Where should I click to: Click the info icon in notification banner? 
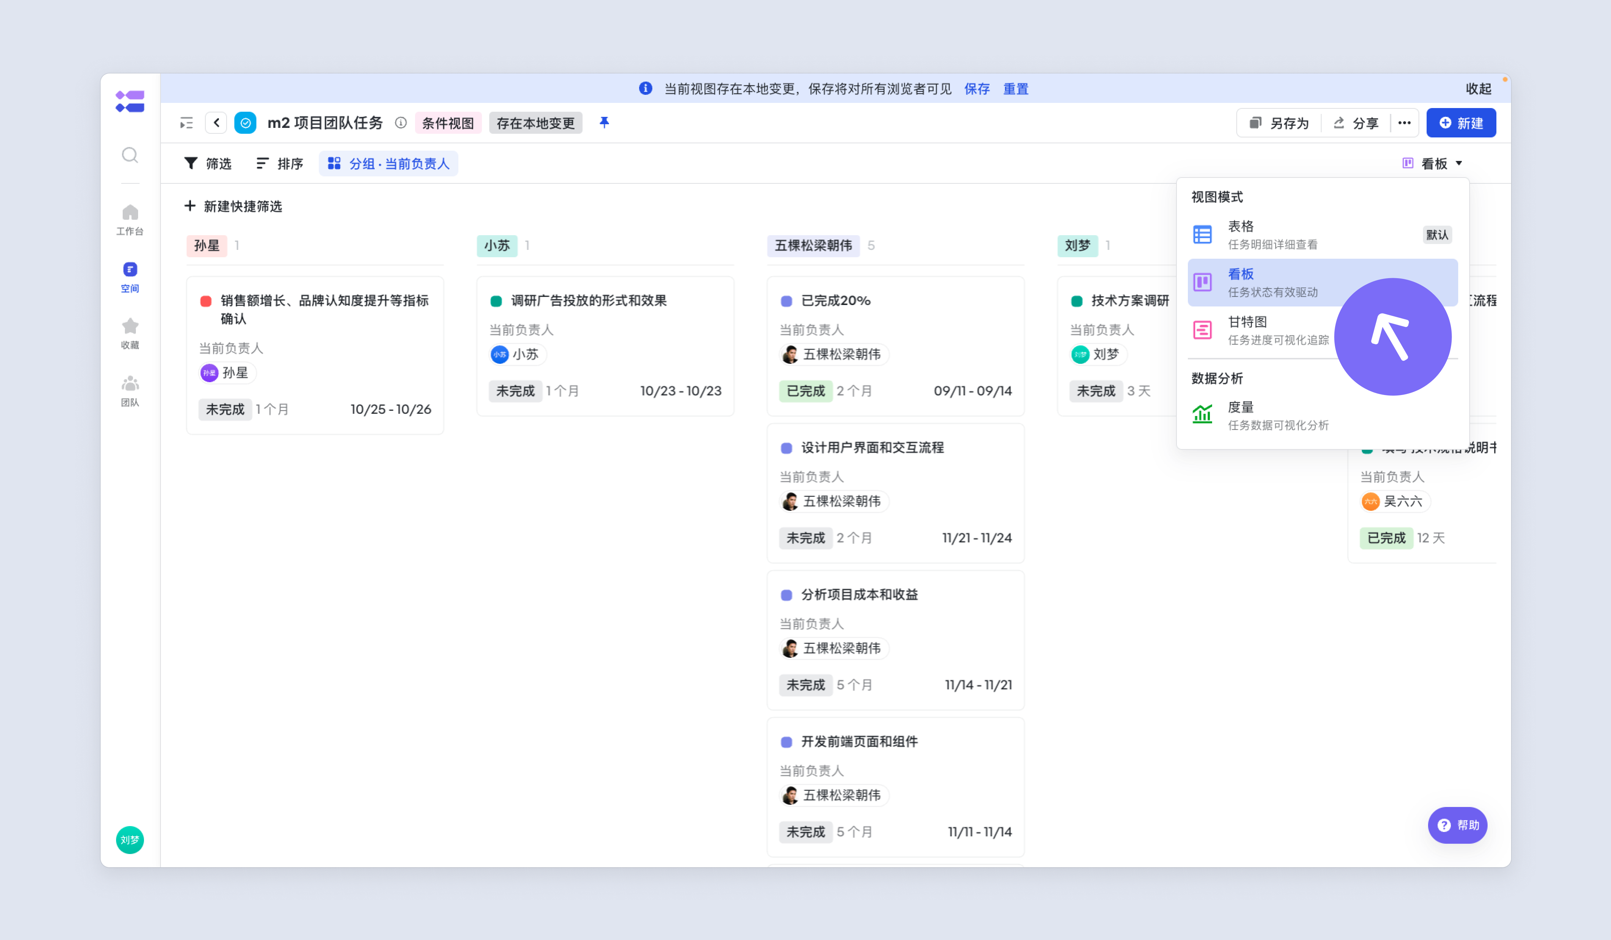coord(646,88)
